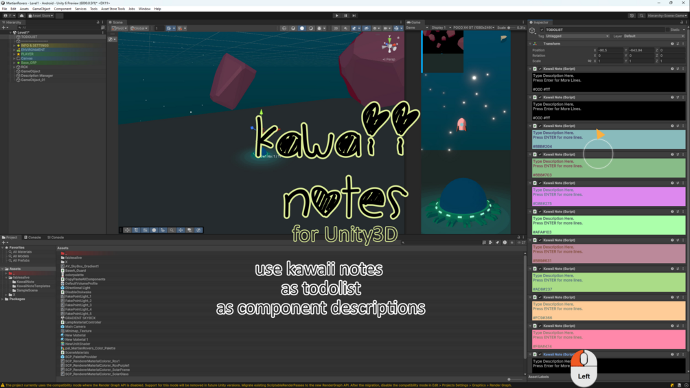Viewport: 690px width, 388px height.
Task: Toggle the 2D view button in Scene
Action: (336, 28)
